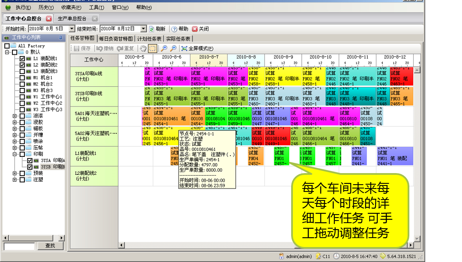Tick the All Factory checkbox
The width and height of the screenshot is (462, 262).
tap(7, 46)
